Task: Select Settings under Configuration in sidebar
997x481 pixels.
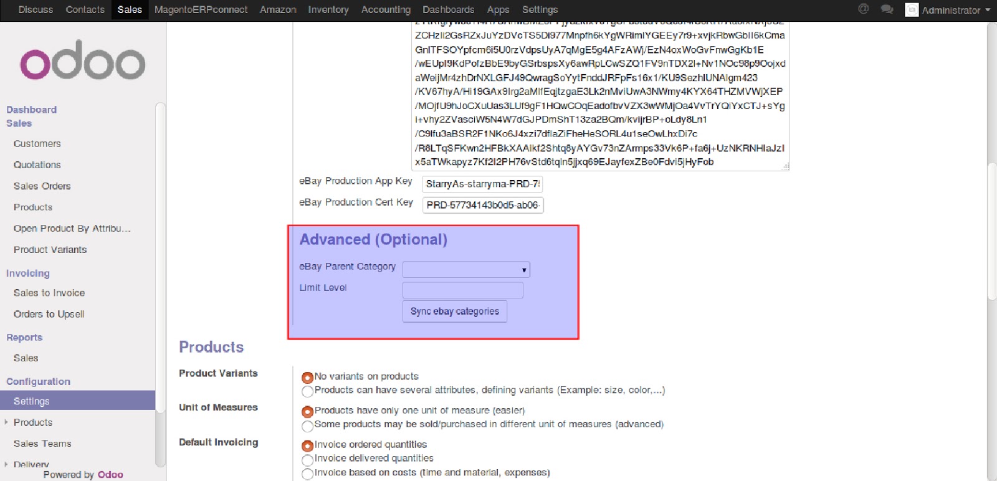Action: [77, 401]
